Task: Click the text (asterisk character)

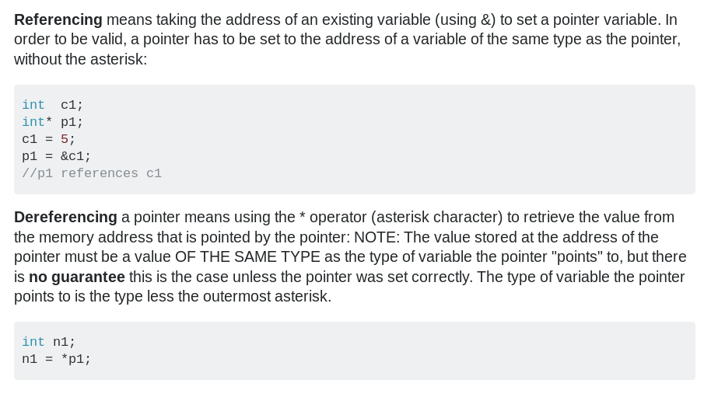Action: click(436, 218)
